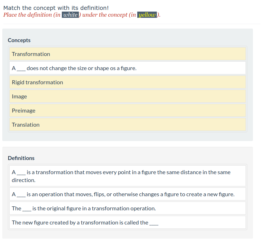
Task: Pick the 'moves, flips, or otherwise changes' definition
Action: (127, 194)
